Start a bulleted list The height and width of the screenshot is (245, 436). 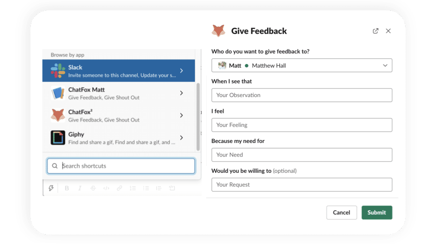(x=146, y=188)
